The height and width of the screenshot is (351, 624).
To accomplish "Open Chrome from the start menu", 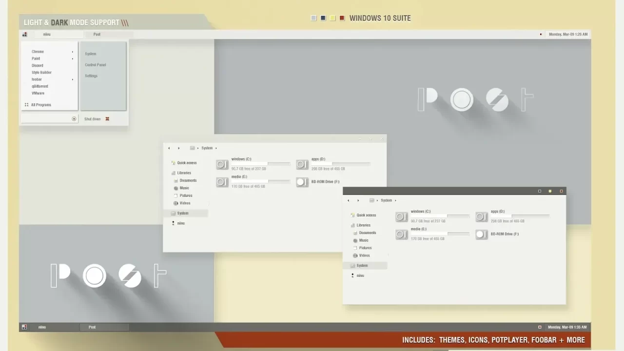I will pyautogui.click(x=38, y=52).
